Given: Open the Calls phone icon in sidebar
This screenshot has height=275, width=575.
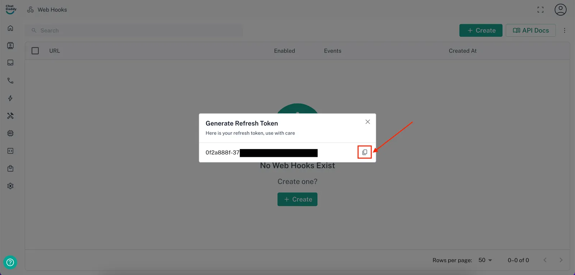Looking at the screenshot, I should (x=10, y=81).
